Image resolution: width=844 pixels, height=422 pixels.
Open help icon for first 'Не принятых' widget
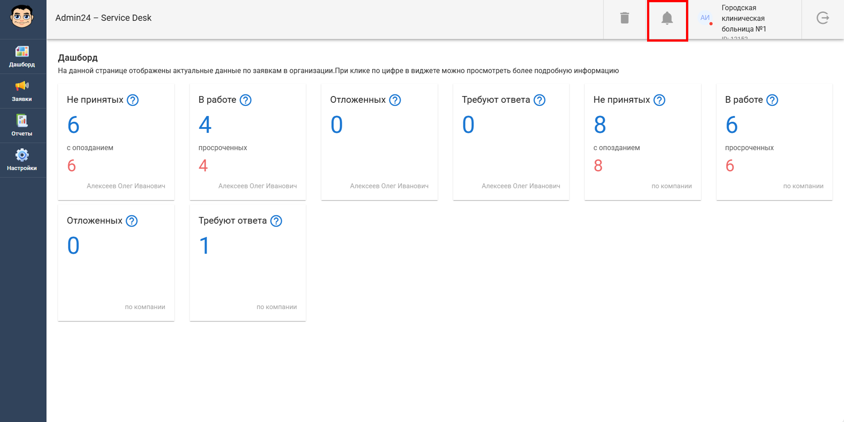tap(133, 100)
